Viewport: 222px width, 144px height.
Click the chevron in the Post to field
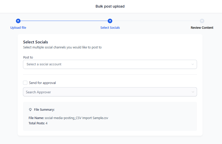193,64
